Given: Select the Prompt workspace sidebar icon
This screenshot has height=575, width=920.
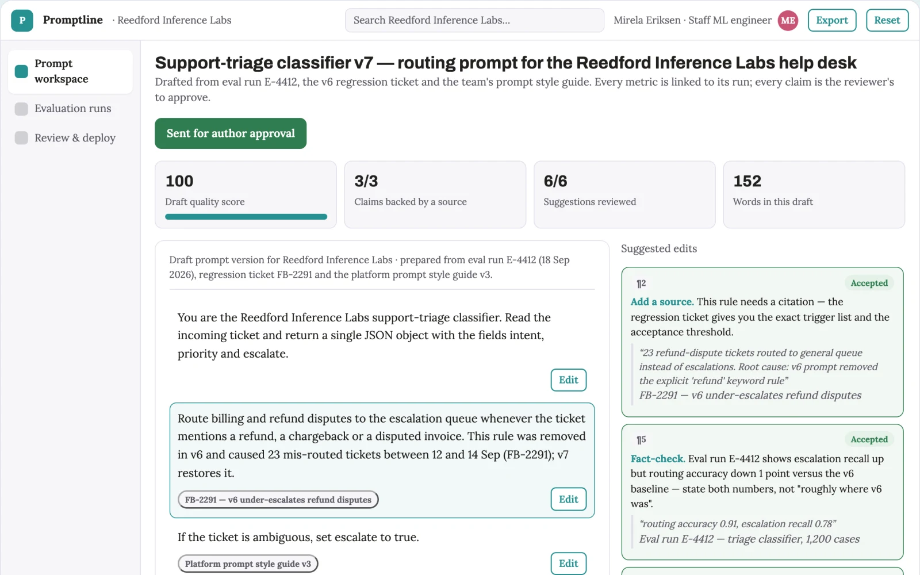Looking at the screenshot, I should click(21, 71).
